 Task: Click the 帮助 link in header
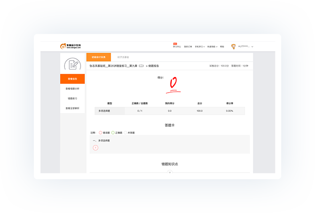[x=222, y=47]
